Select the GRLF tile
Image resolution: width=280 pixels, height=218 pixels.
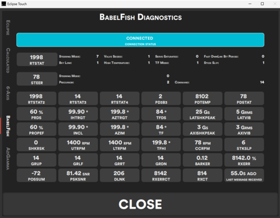point(78,160)
